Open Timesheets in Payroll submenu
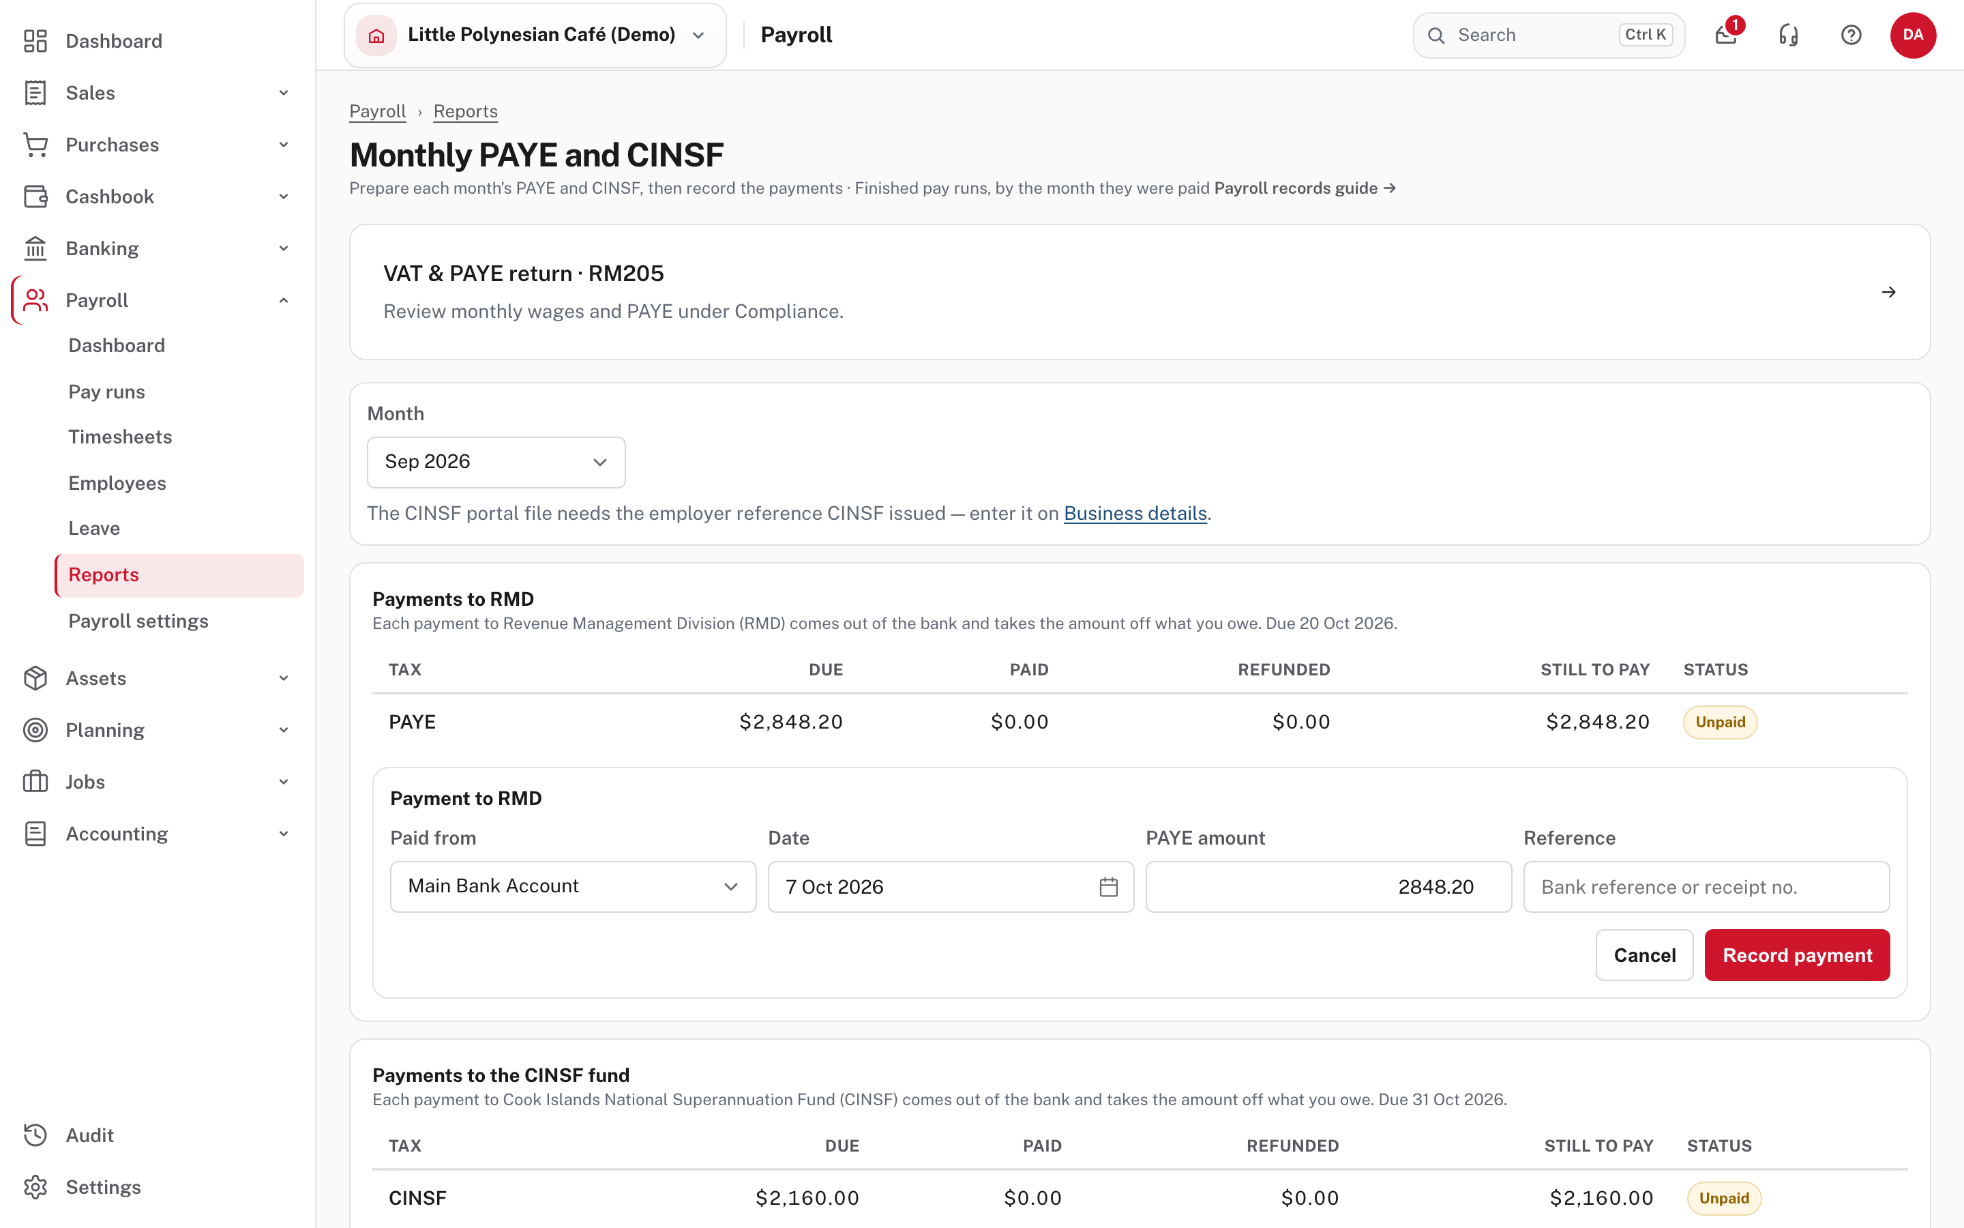The width and height of the screenshot is (1964, 1228). (120, 437)
